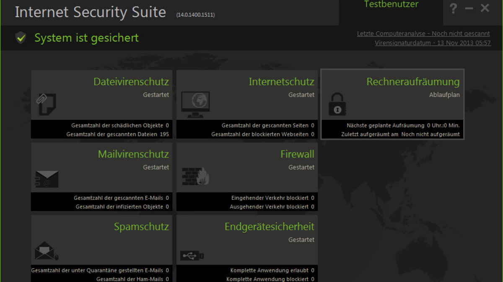The width and height of the screenshot is (503, 282).
Task: Open the Mailvirenschutz module title
Action: point(133,154)
